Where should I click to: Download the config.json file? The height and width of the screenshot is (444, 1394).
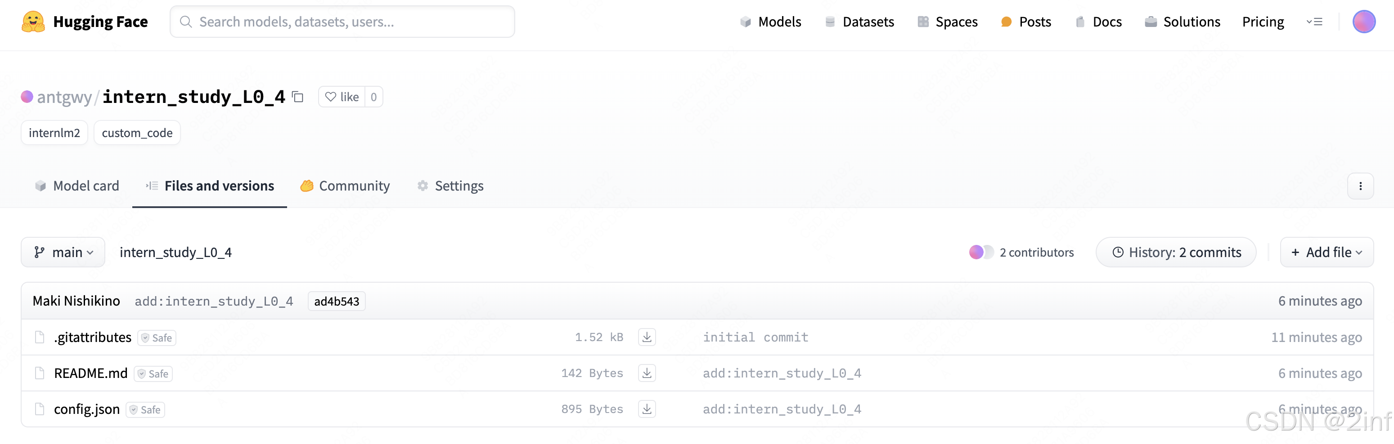(647, 409)
